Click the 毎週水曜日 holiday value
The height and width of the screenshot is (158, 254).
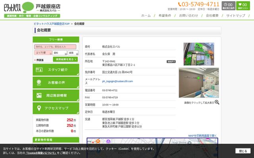108,112
